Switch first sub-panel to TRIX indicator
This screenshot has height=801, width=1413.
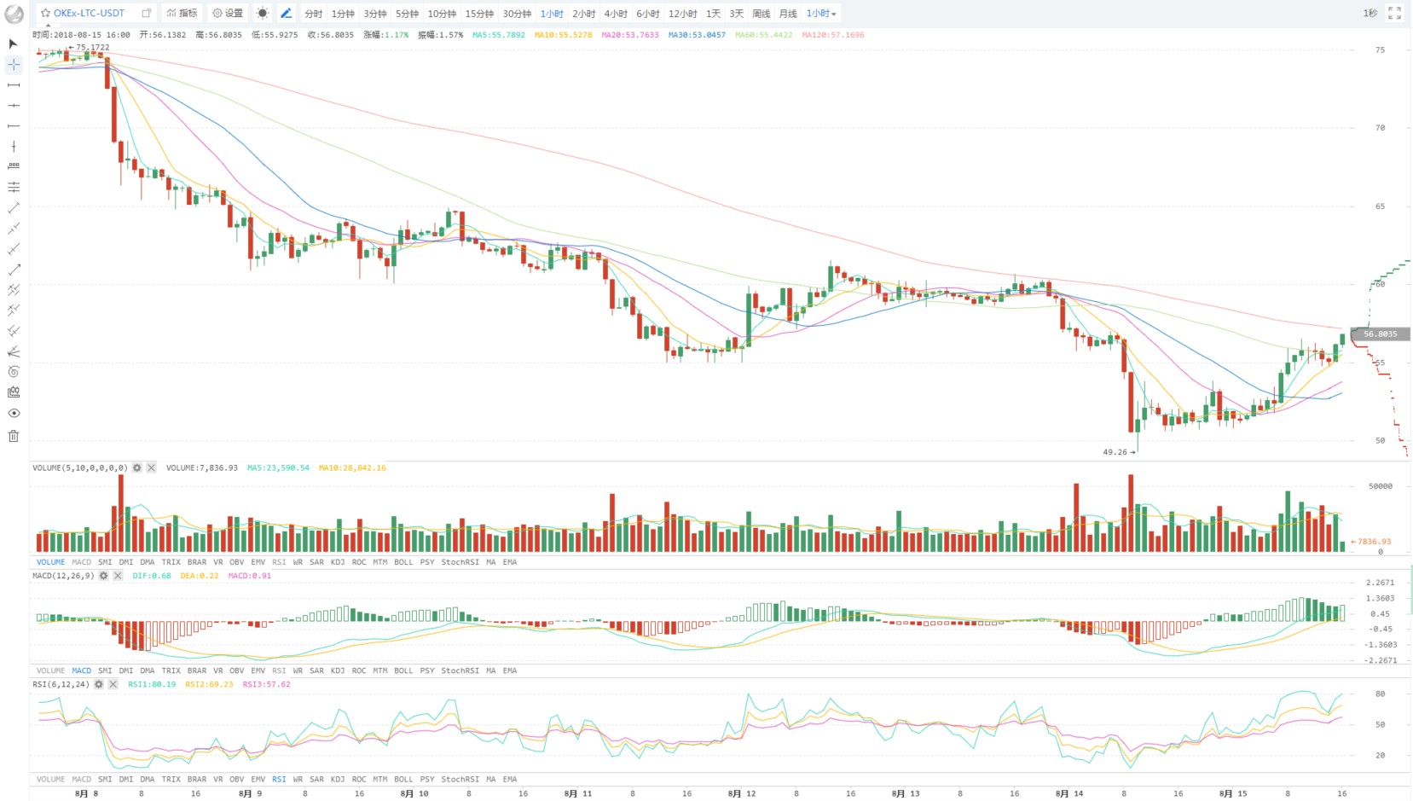171,562
